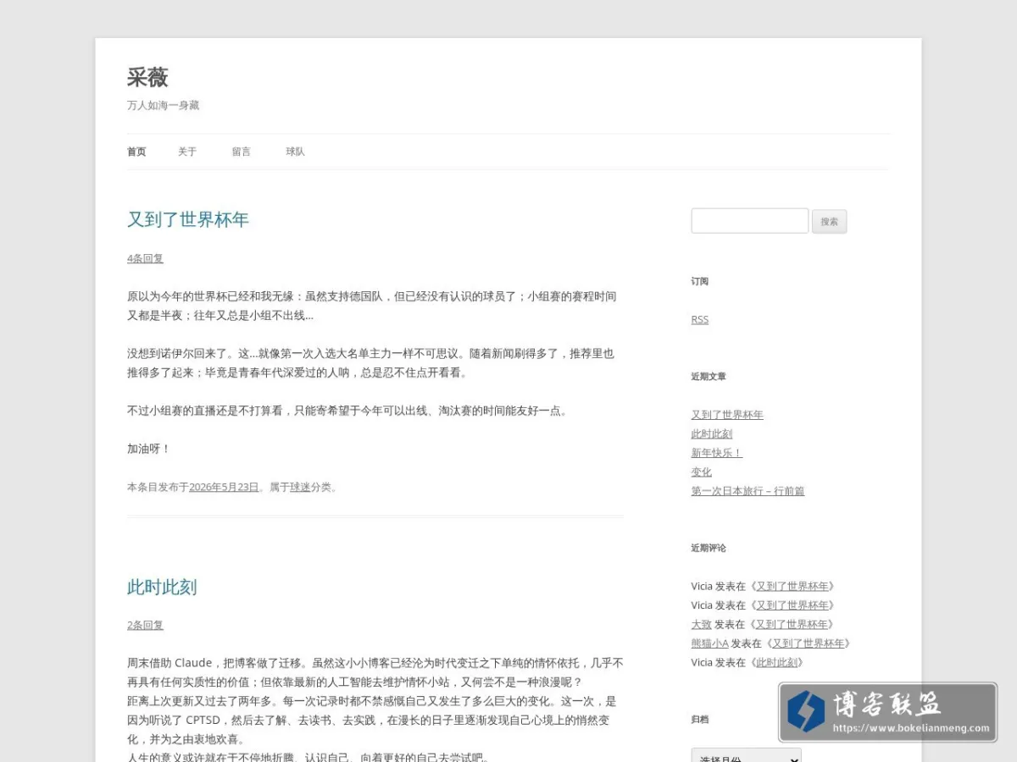Open the 首页 navigation item
This screenshot has width=1017, height=762.
(136, 152)
